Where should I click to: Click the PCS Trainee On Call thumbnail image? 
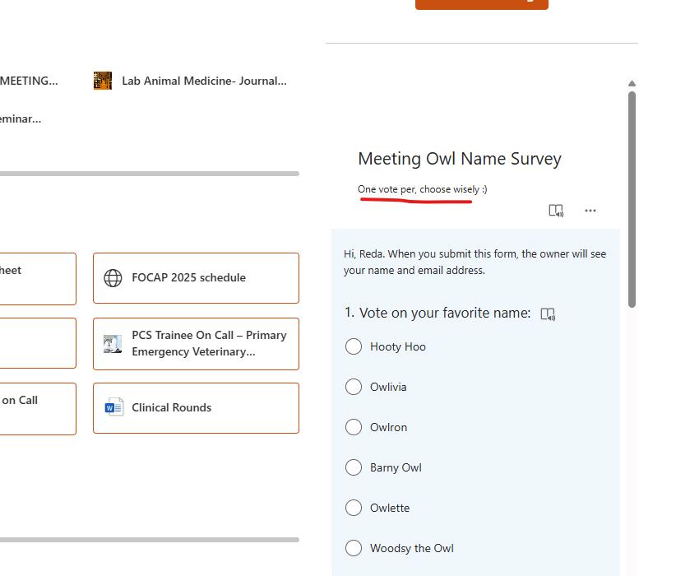click(x=113, y=344)
